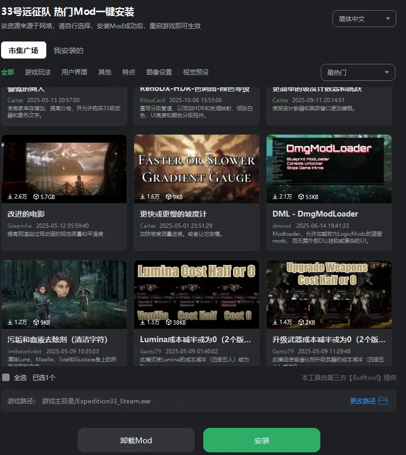Viewport: 406px width, 455px height.
Task: Click author Gantz79 on the Lumina card
Action: (x=151, y=351)
